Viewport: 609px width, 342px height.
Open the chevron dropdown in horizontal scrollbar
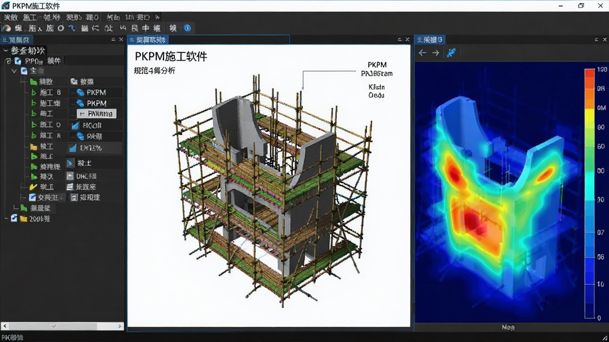pyautogui.click(x=54, y=326)
